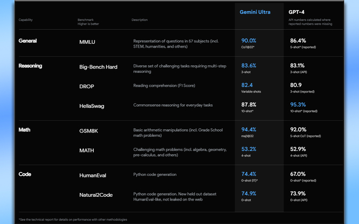359x224 pixels.
Task: Select the Code capability label
Action: click(25, 174)
